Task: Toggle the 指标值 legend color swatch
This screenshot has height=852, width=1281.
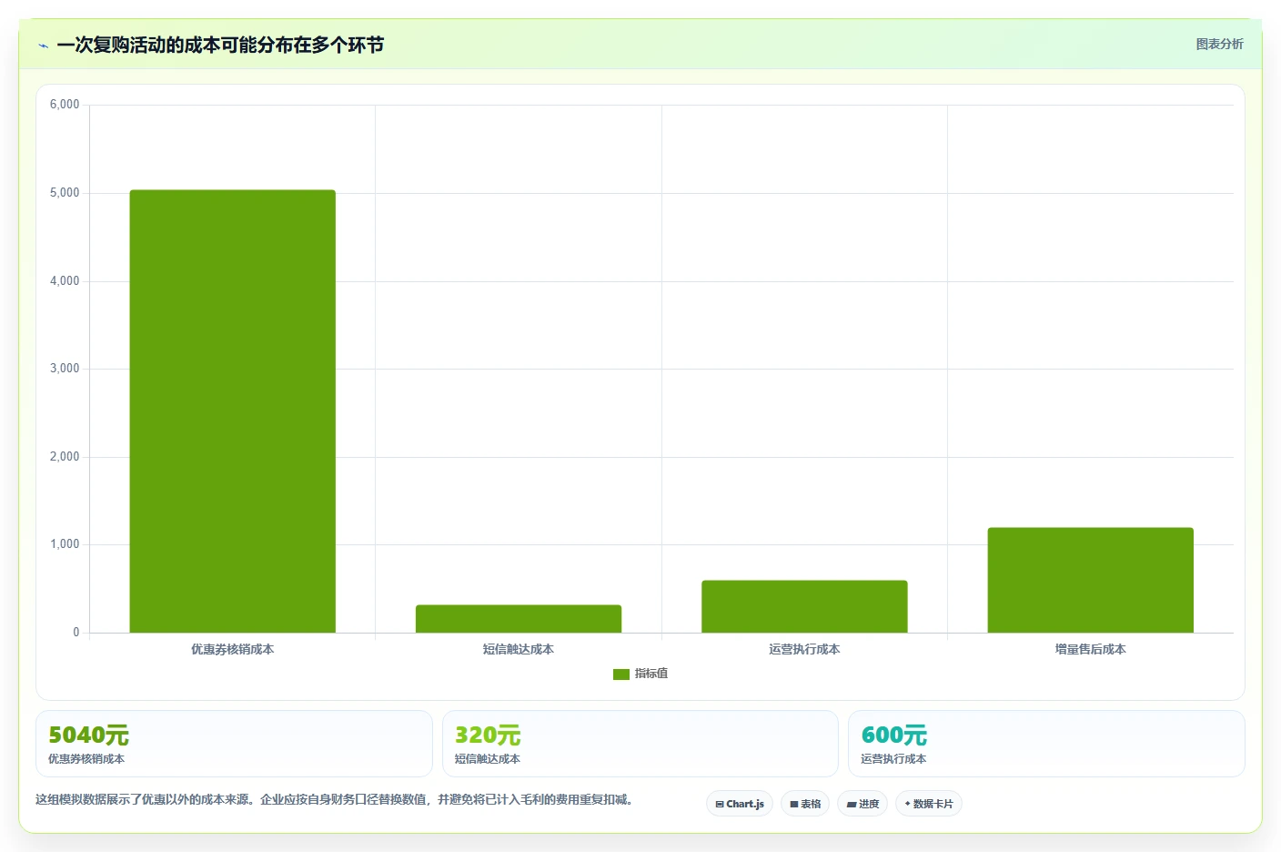Action: pos(621,674)
